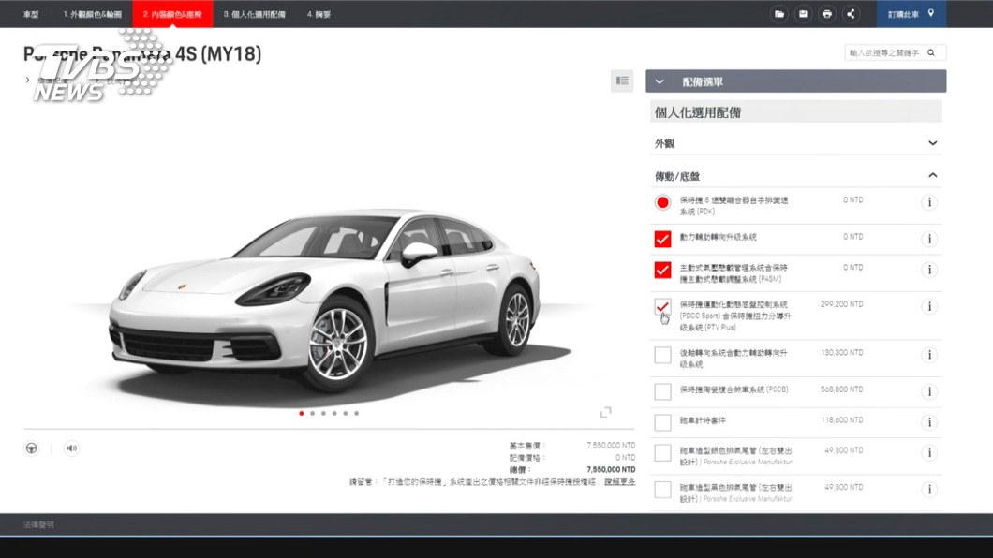Print the configuration with the printer icon

point(827,14)
